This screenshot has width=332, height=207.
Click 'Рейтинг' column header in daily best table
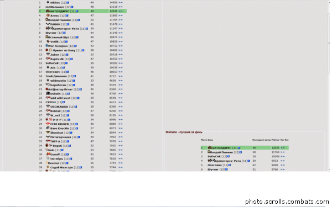276,140
